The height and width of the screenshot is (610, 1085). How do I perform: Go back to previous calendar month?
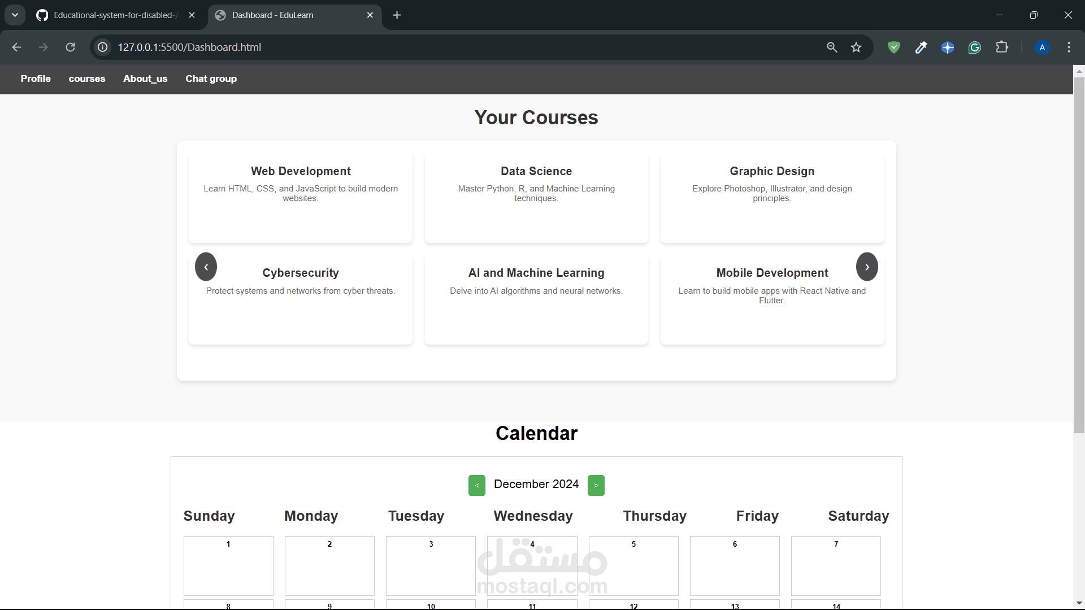[x=476, y=485]
